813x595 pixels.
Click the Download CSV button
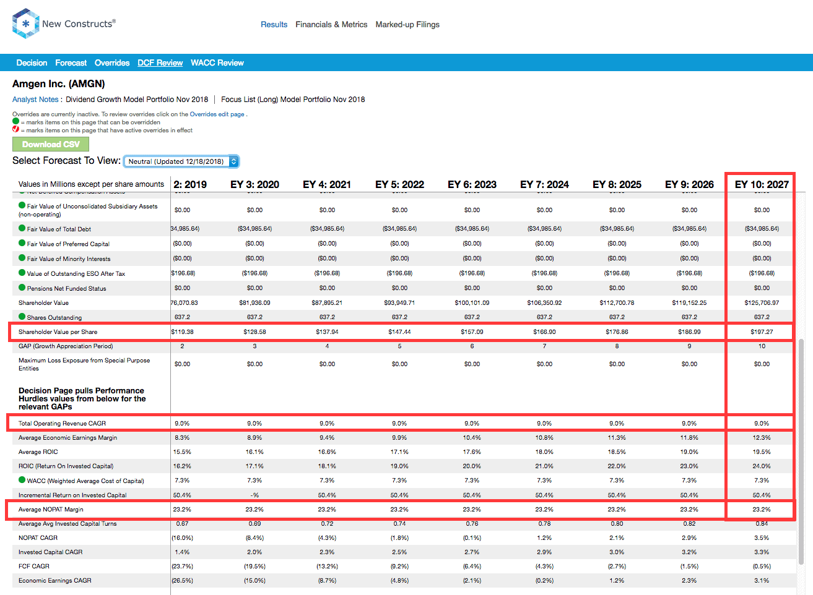click(x=51, y=144)
